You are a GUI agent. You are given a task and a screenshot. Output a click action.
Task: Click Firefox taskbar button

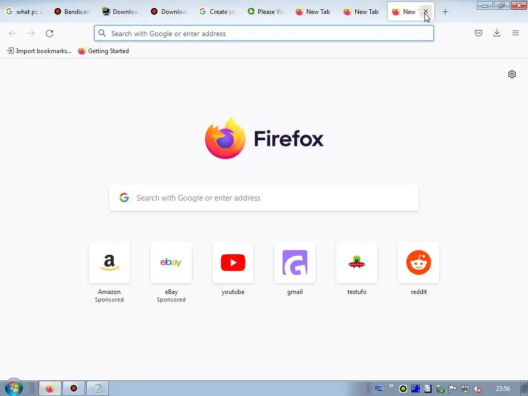click(50, 389)
